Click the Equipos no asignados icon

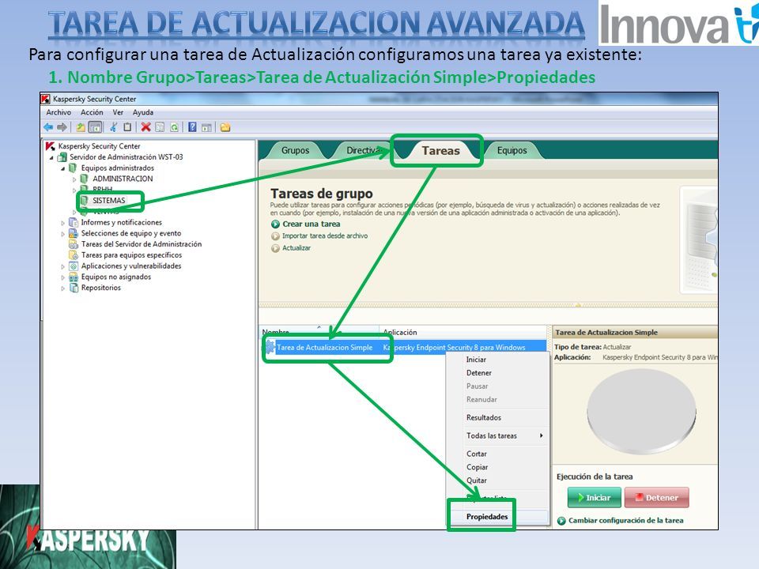(x=73, y=277)
